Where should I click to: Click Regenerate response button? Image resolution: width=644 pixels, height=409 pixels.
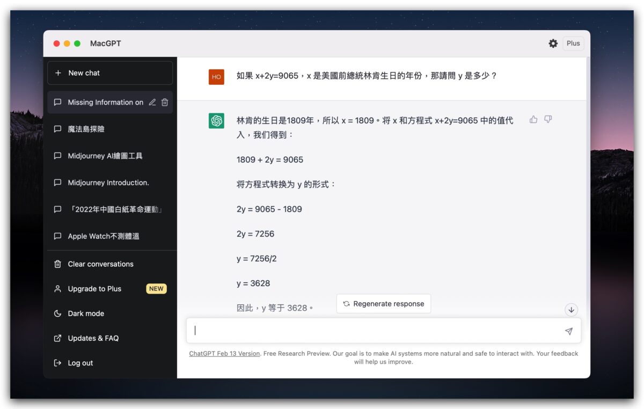pos(384,304)
